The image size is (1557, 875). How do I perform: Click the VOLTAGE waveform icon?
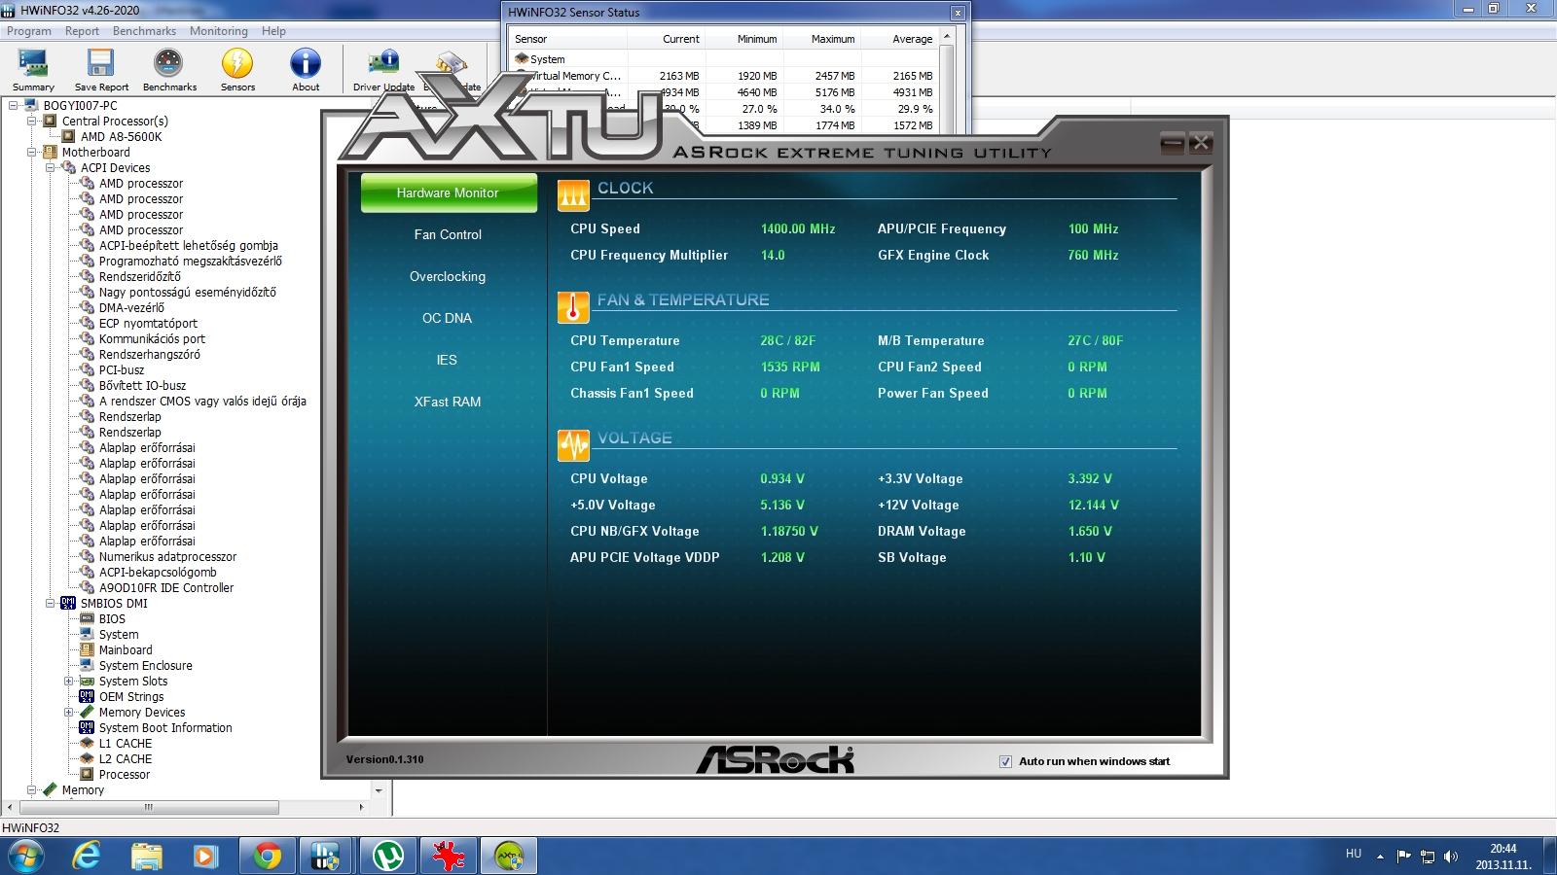pyautogui.click(x=573, y=445)
